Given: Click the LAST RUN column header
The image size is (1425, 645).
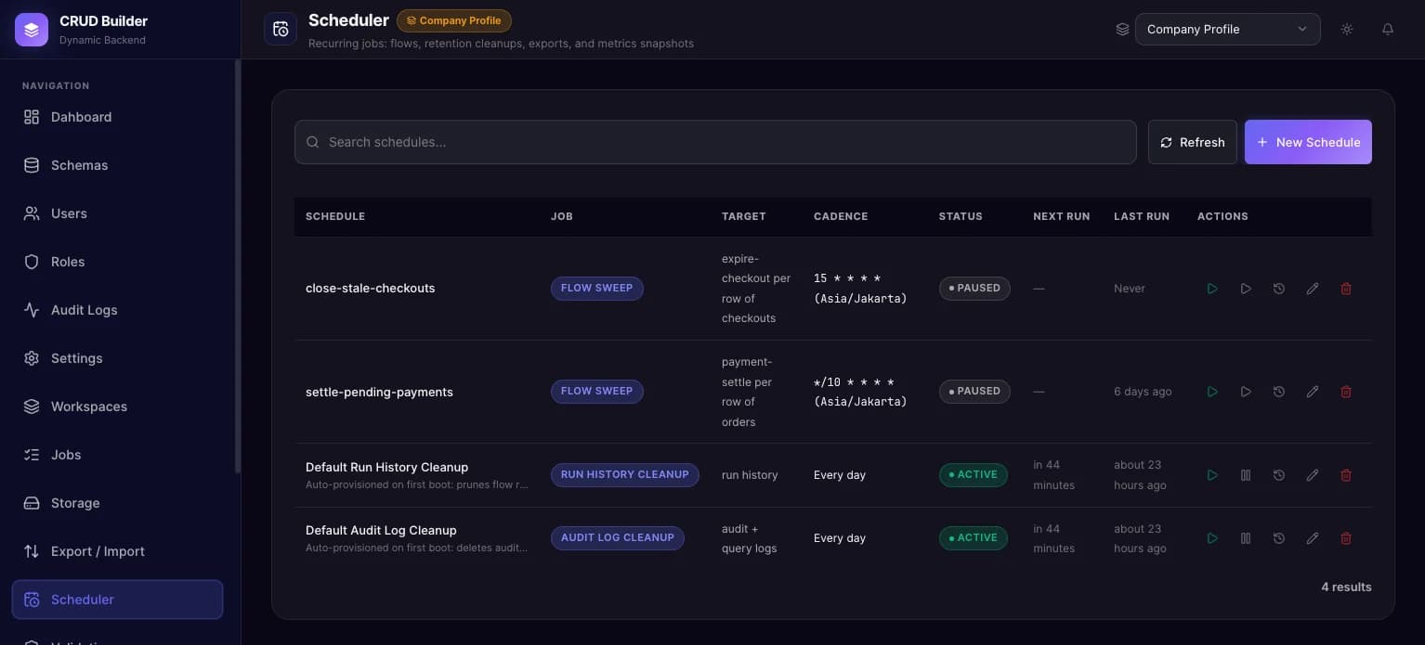Looking at the screenshot, I should (x=1142, y=216).
